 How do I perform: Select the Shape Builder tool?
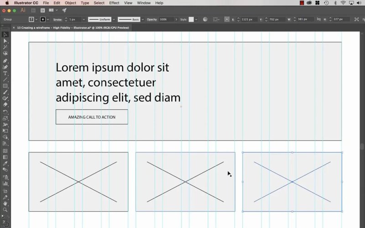click(x=5, y=137)
